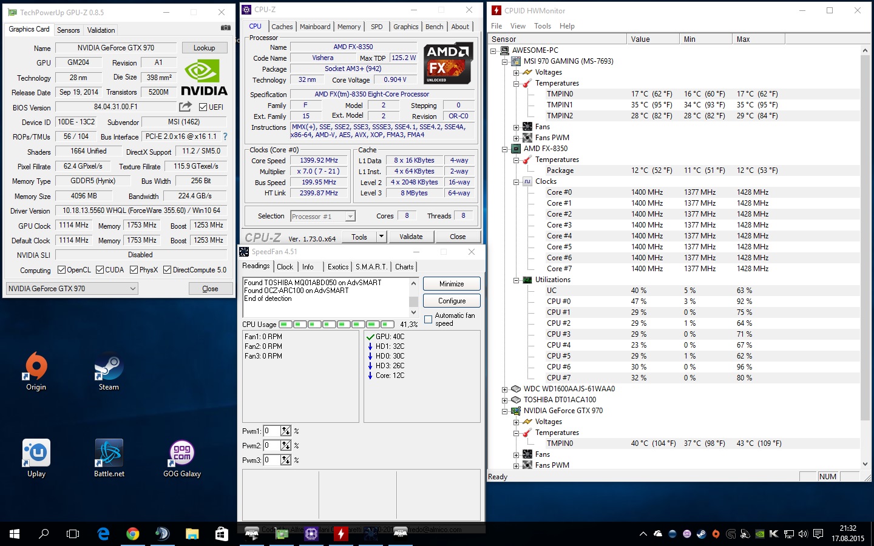
Task: Toggle the OpenCL computing checkbox
Action: click(x=61, y=270)
